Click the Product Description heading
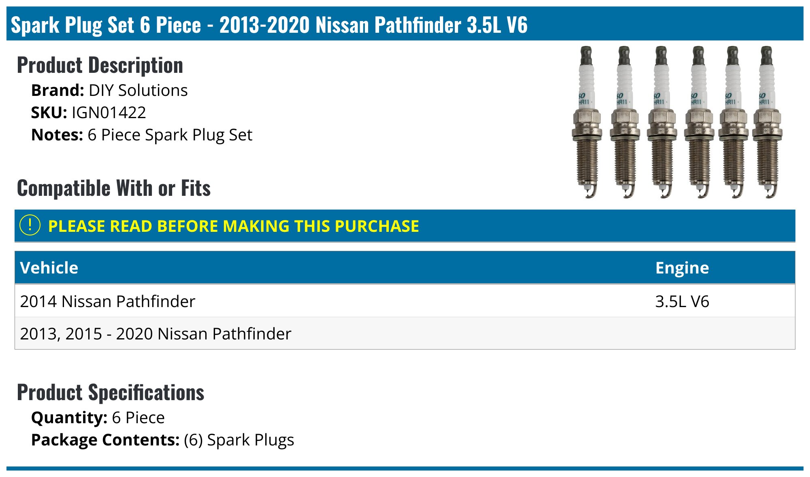 point(100,65)
